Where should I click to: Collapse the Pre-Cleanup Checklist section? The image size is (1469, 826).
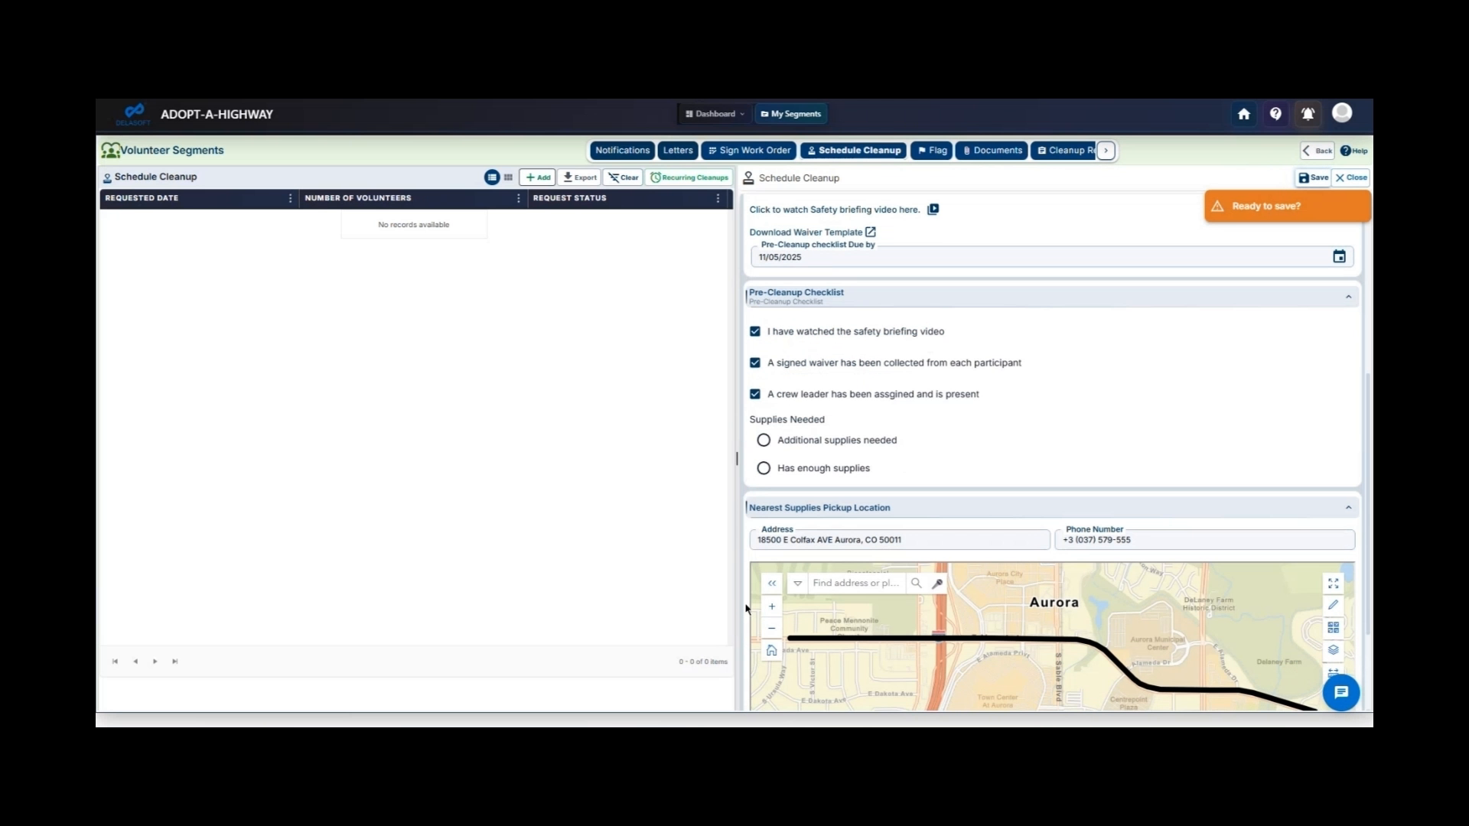[x=1347, y=297]
